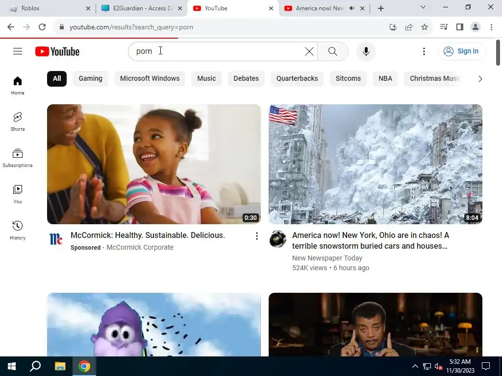Image resolution: width=502 pixels, height=376 pixels.
Task: Open Shorts in the sidebar
Action: (x=18, y=122)
